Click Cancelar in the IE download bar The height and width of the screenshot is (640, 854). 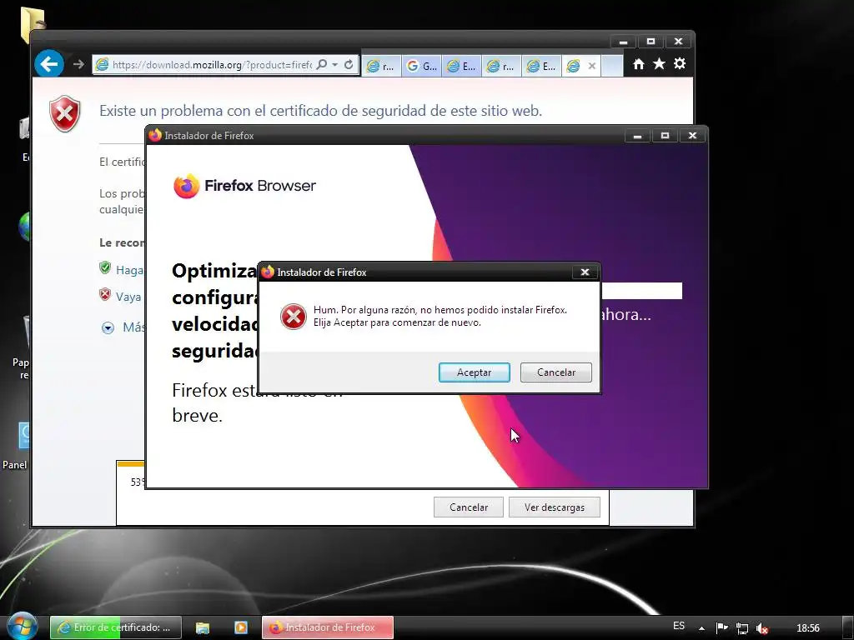(x=469, y=507)
